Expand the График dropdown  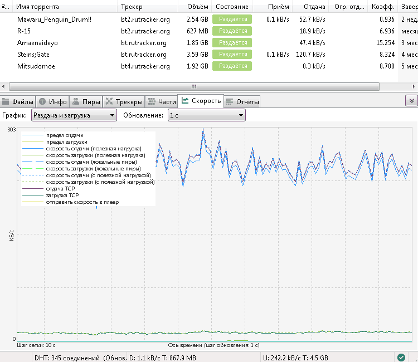pos(74,115)
